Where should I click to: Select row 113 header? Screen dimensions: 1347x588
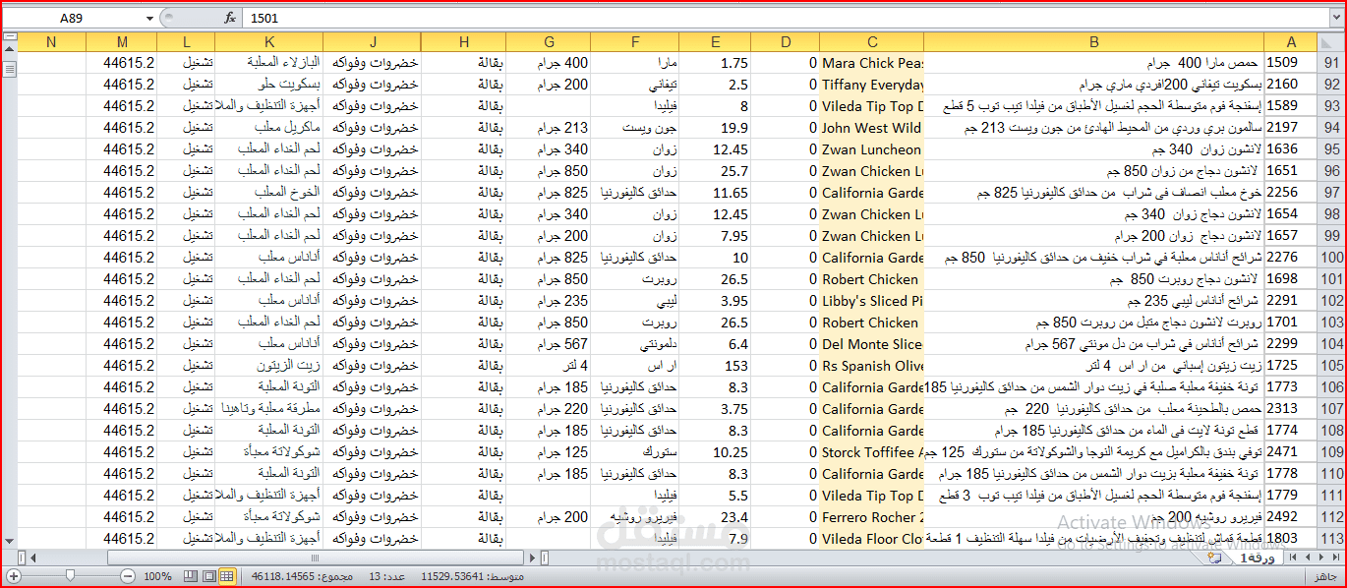[1331, 539]
